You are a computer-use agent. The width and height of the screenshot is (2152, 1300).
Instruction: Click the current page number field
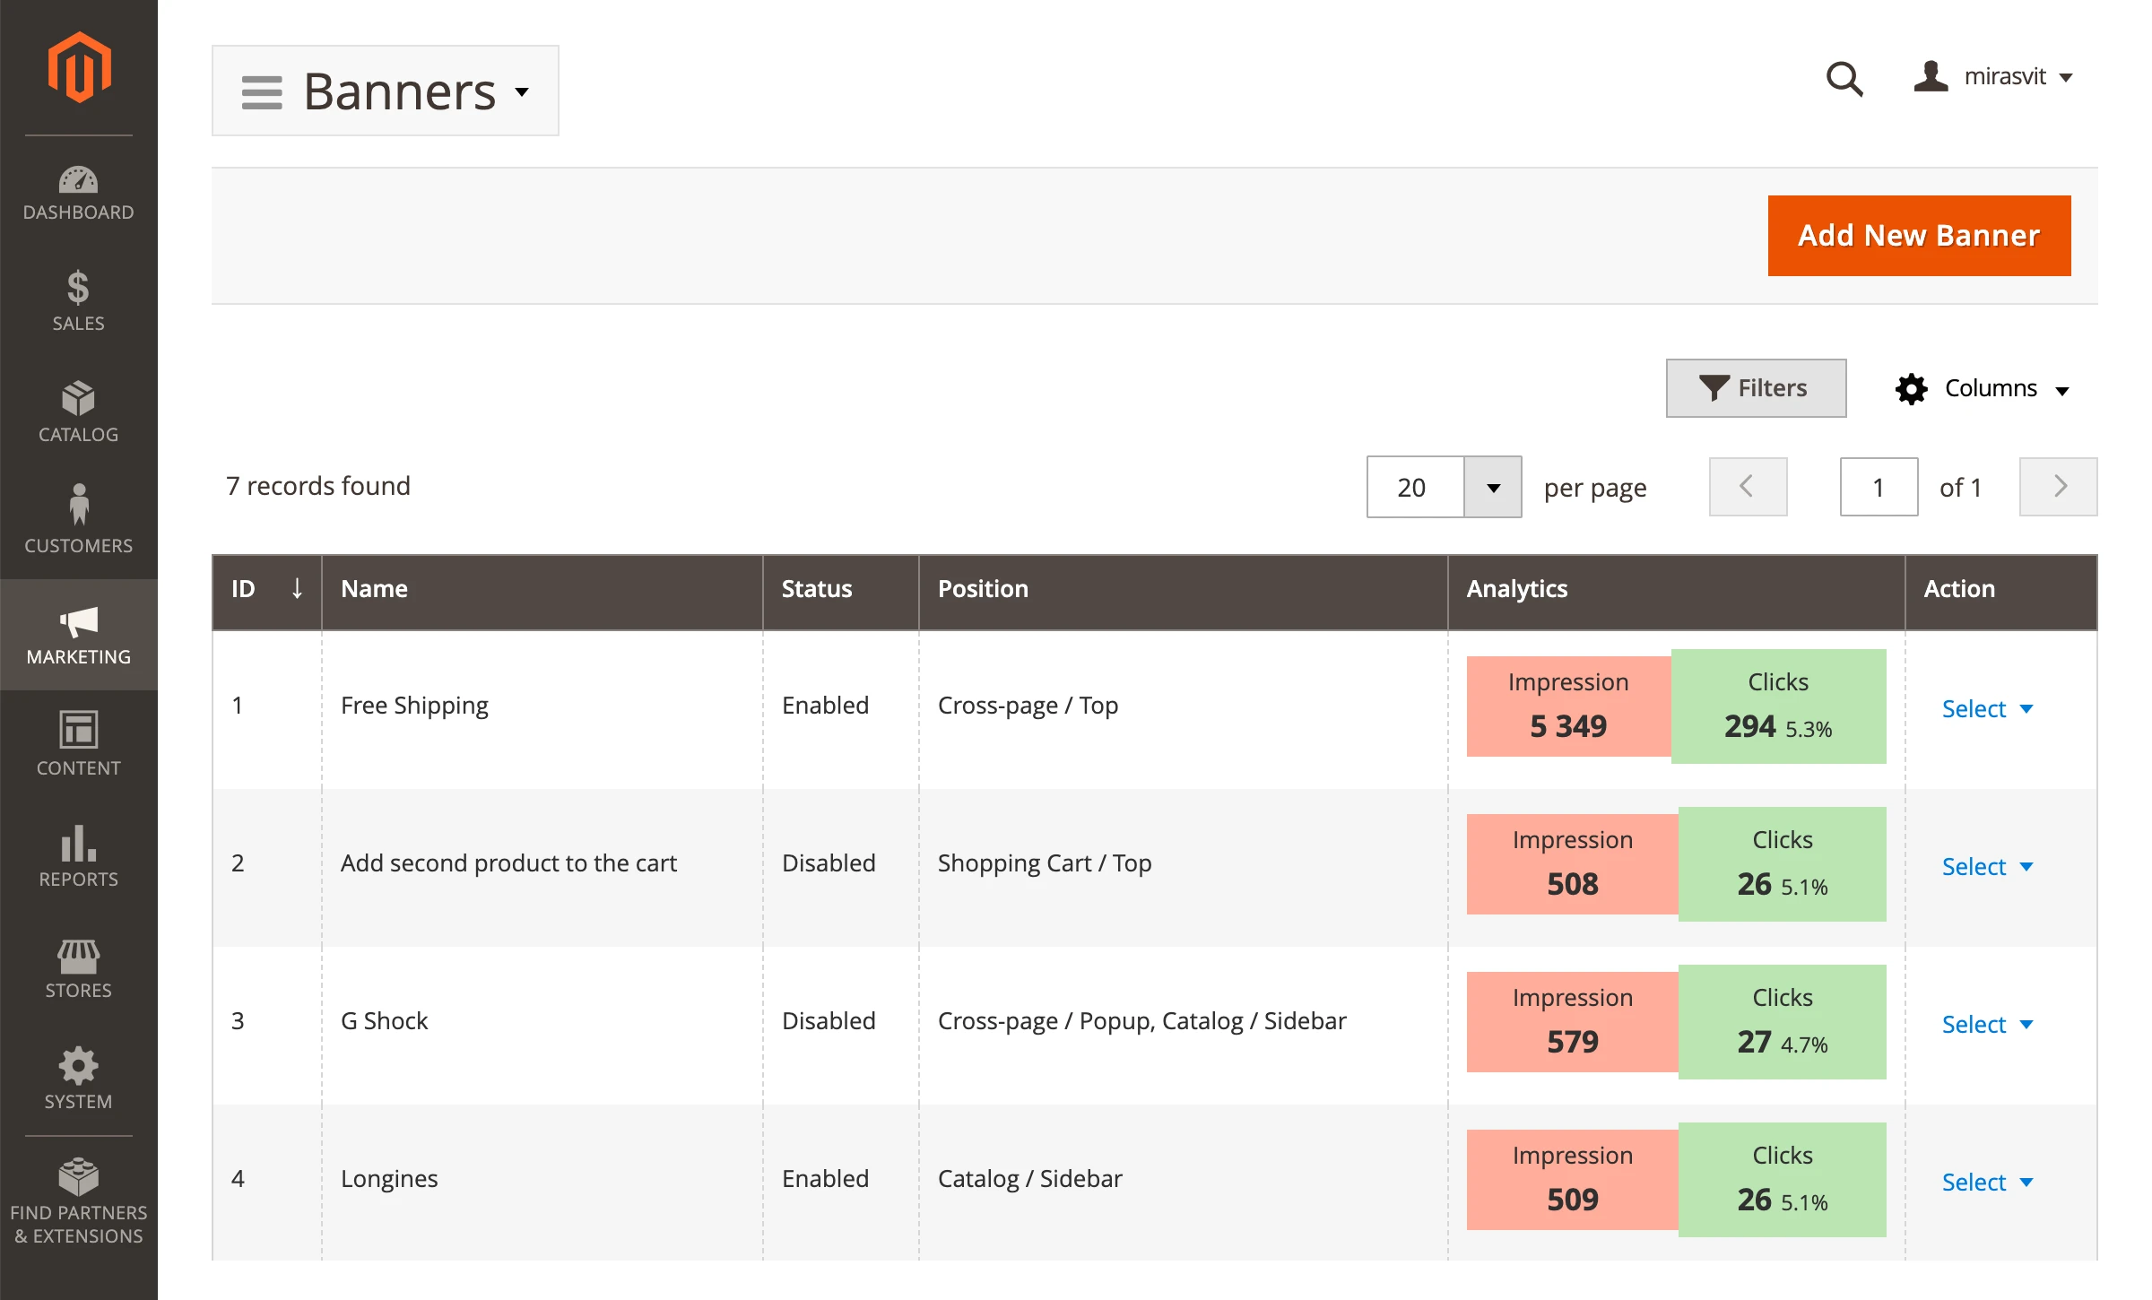tap(1878, 487)
